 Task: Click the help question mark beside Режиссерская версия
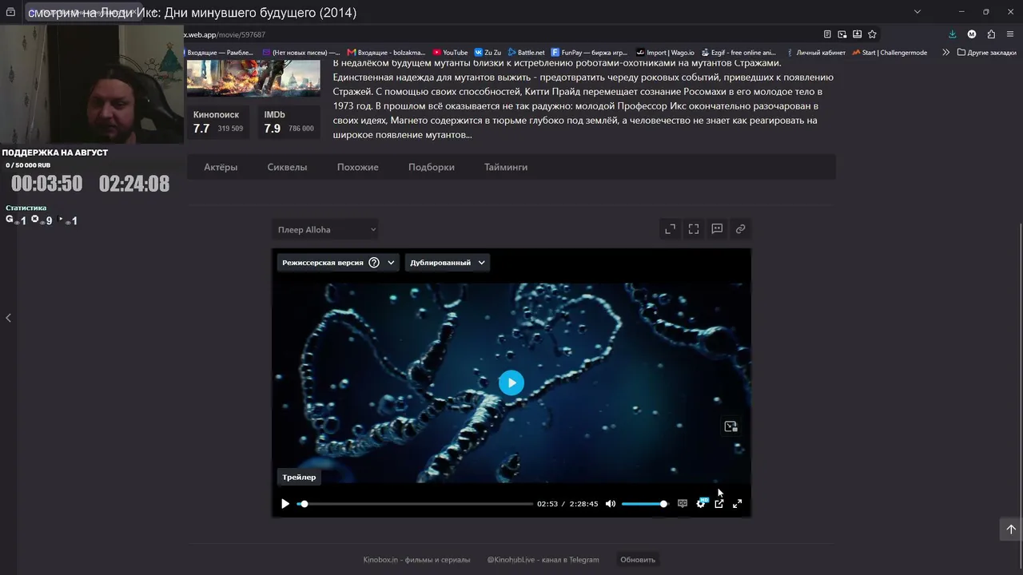click(373, 263)
